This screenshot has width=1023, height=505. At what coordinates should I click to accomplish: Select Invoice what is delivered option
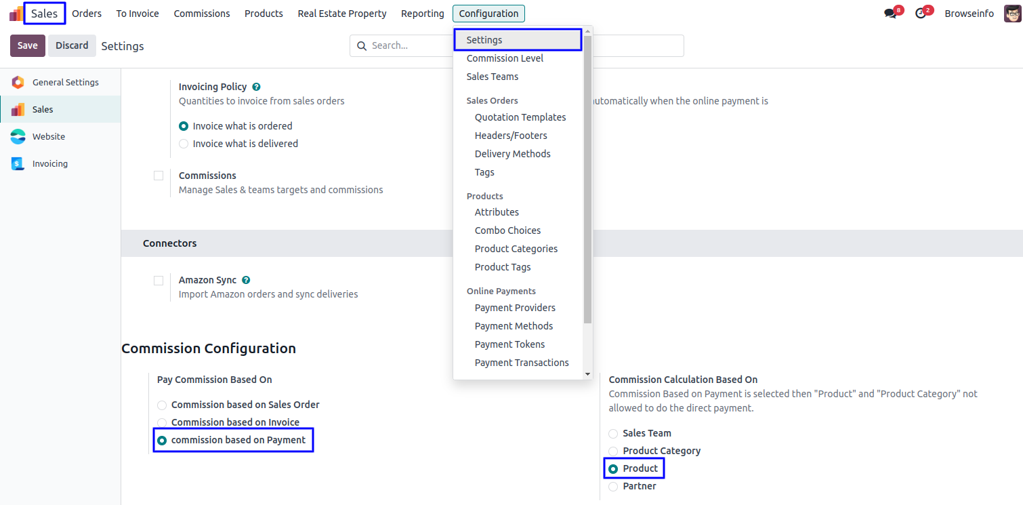click(x=184, y=144)
